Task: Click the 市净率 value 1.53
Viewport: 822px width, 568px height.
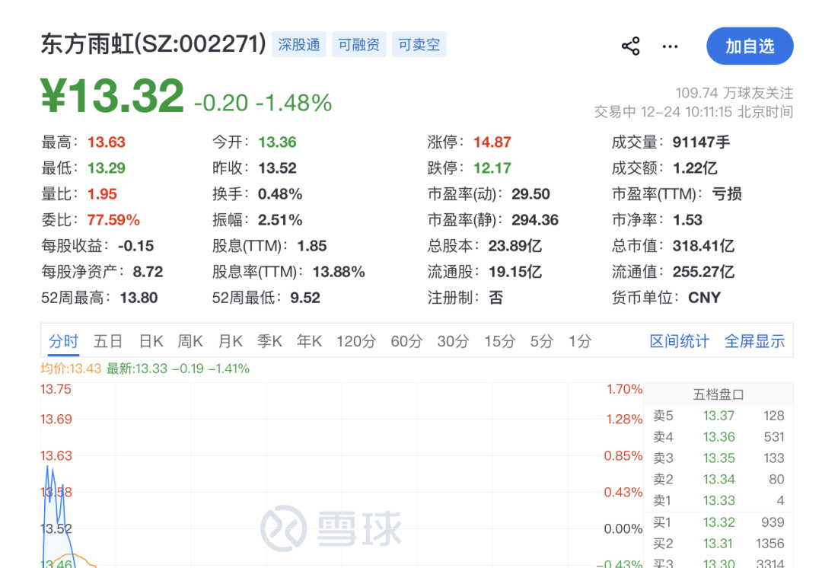Action: pos(687,220)
